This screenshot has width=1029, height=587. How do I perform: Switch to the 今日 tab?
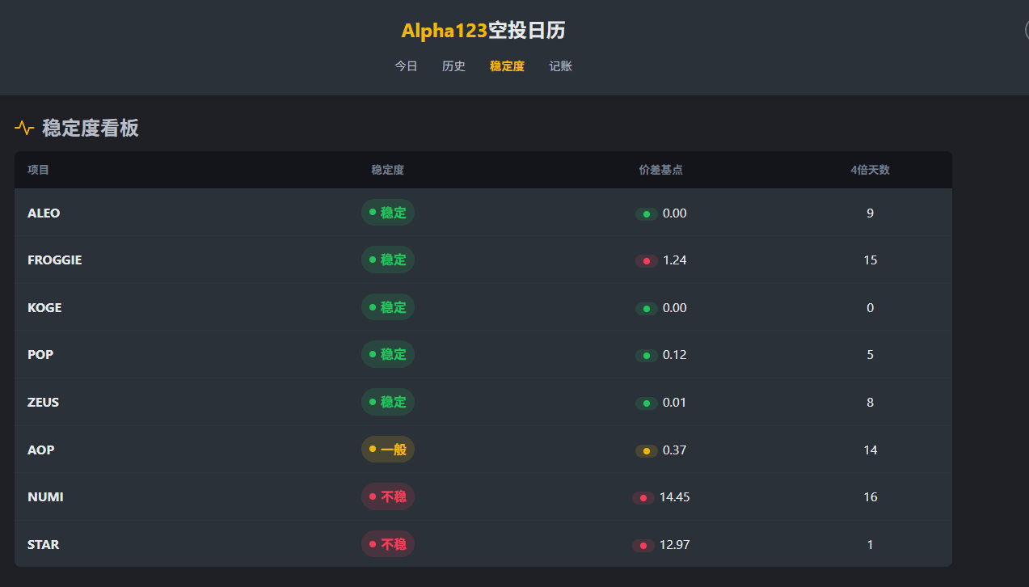point(406,66)
